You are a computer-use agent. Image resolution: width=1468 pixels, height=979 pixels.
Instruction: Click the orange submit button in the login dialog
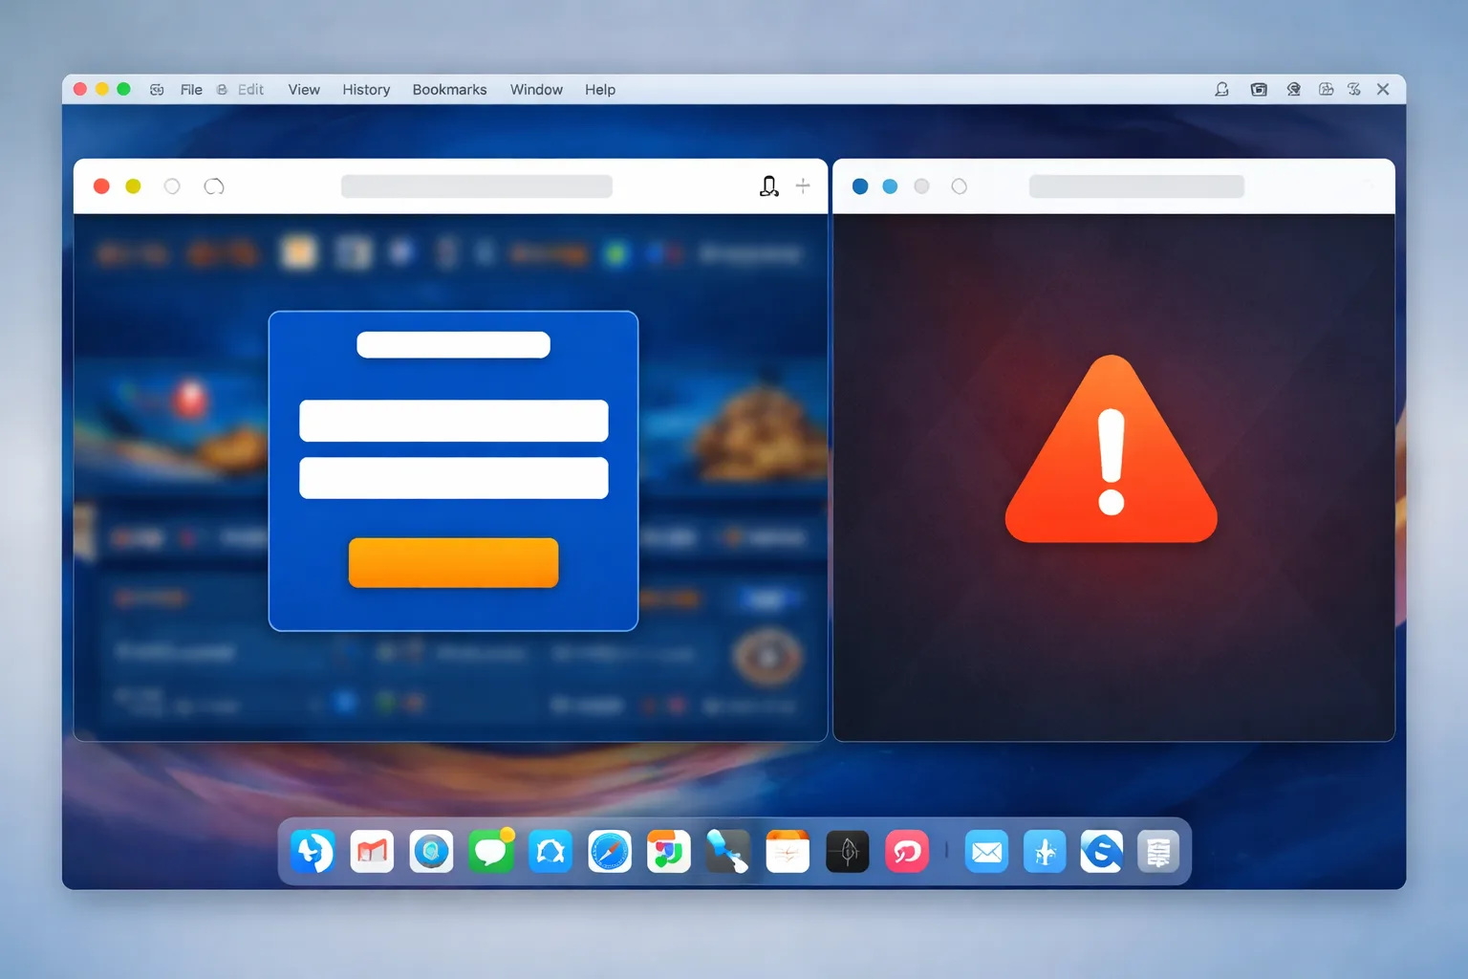[454, 563]
